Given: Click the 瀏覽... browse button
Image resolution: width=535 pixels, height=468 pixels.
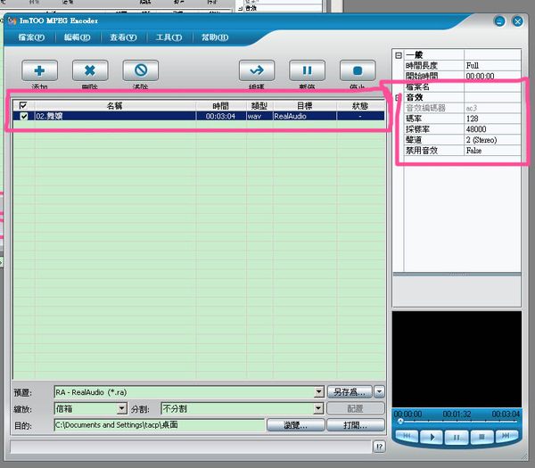Looking at the screenshot, I should pos(295,425).
